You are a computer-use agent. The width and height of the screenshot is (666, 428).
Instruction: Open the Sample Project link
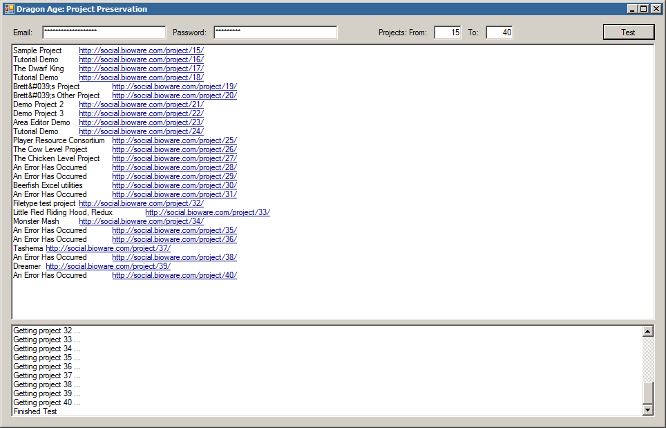click(141, 50)
